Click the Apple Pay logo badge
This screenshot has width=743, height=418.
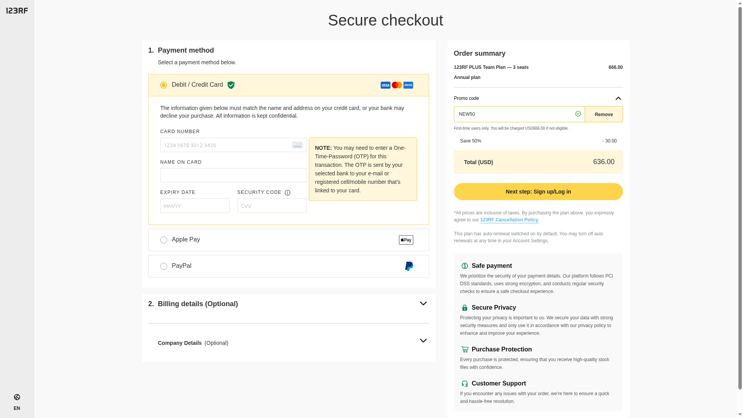406,240
